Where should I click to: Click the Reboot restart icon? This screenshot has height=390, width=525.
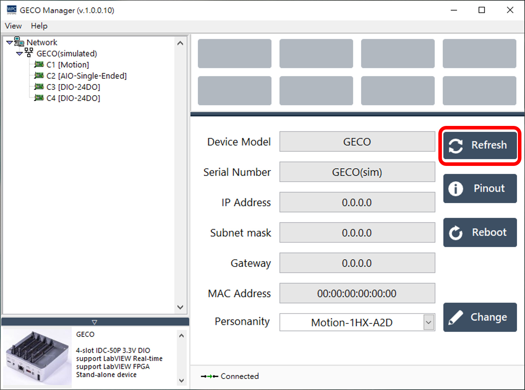tap(455, 232)
